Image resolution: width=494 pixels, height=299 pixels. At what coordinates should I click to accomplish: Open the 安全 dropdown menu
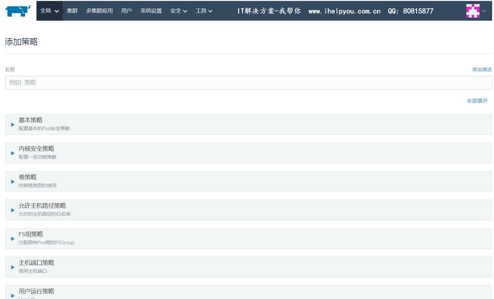(x=178, y=11)
